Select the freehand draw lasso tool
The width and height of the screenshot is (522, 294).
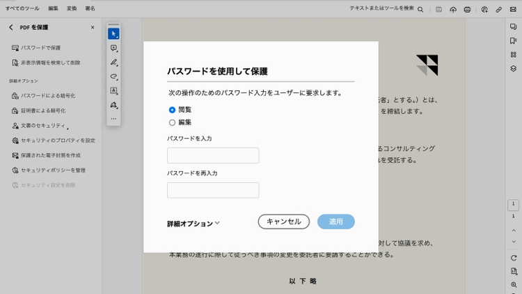pyautogui.click(x=113, y=76)
